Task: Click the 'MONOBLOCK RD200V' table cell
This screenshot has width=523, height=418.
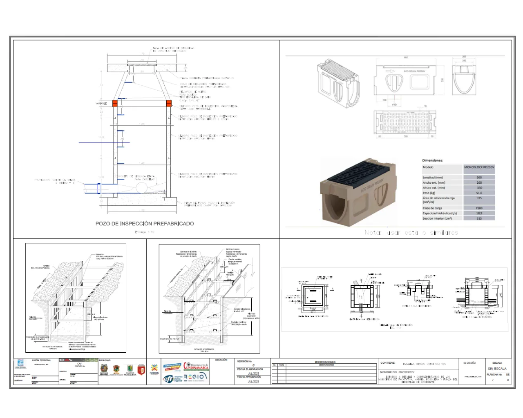Action: pos(479,167)
